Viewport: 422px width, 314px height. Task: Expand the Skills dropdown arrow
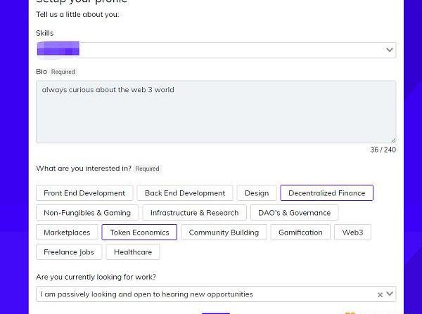click(389, 50)
